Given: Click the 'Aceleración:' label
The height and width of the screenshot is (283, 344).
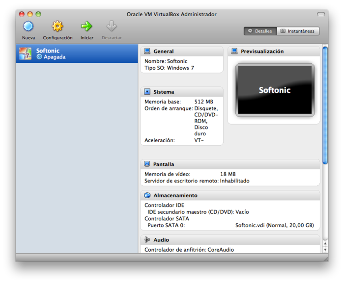Looking at the screenshot, I should pyautogui.click(x=160, y=140).
